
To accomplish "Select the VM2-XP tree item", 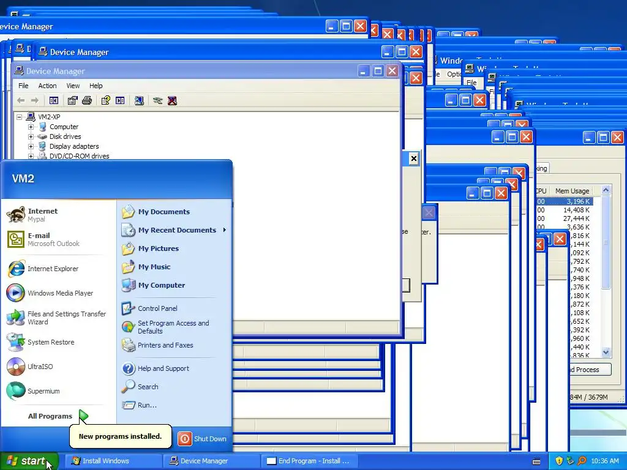I will [x=49, y=117].
